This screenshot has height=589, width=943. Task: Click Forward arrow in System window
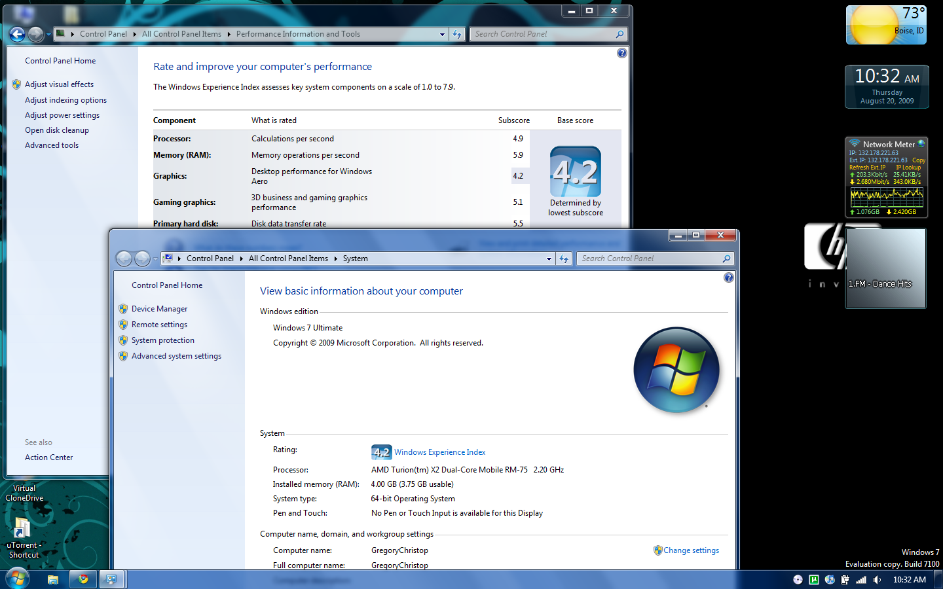pyautogui.click(x=142, y=259)
